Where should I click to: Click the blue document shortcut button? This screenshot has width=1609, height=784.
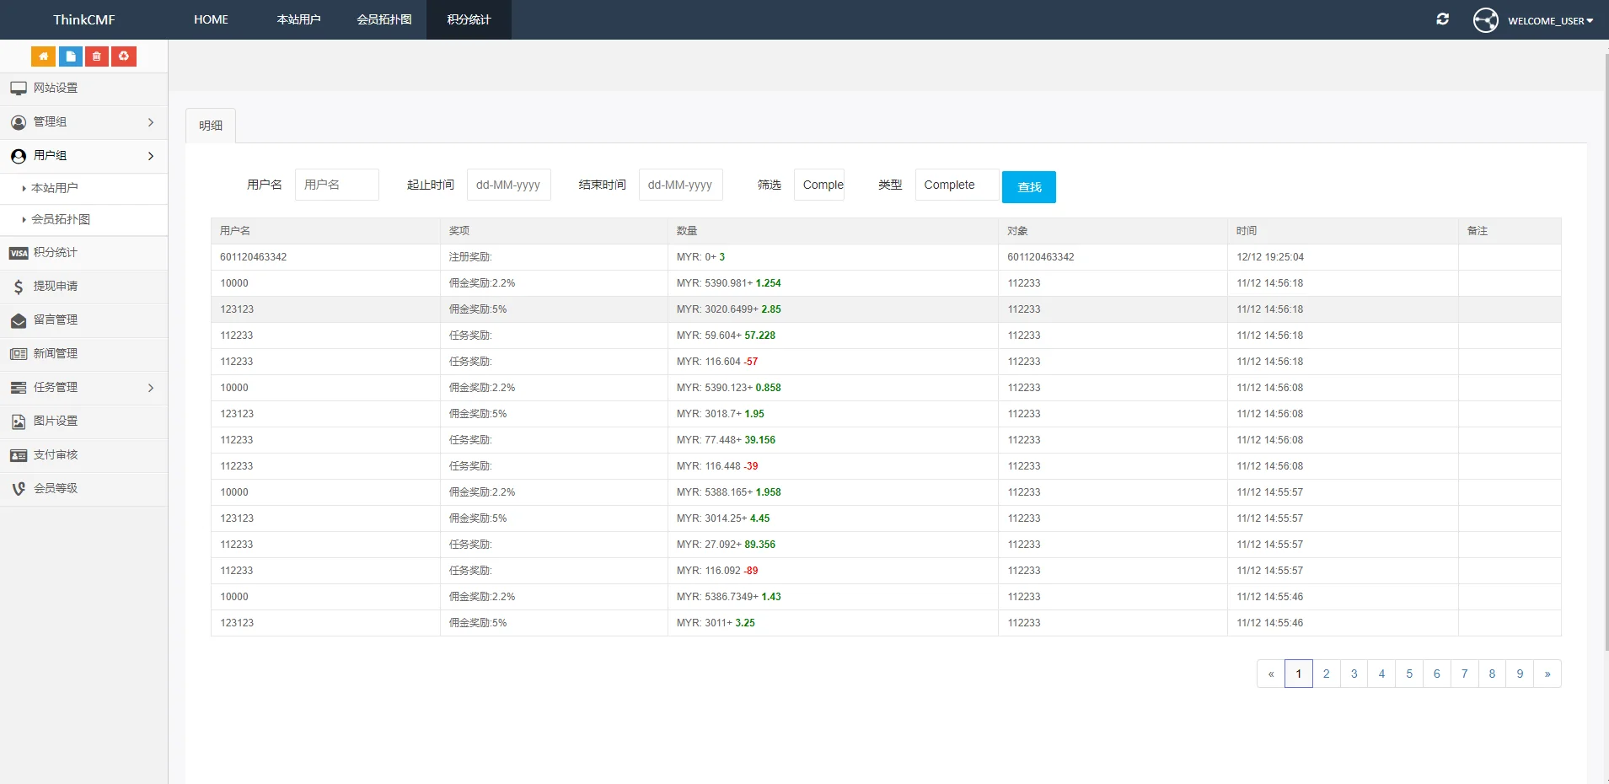tap(70, 56)
